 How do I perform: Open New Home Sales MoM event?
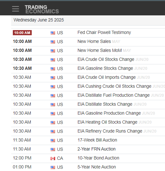click(100, 50)
